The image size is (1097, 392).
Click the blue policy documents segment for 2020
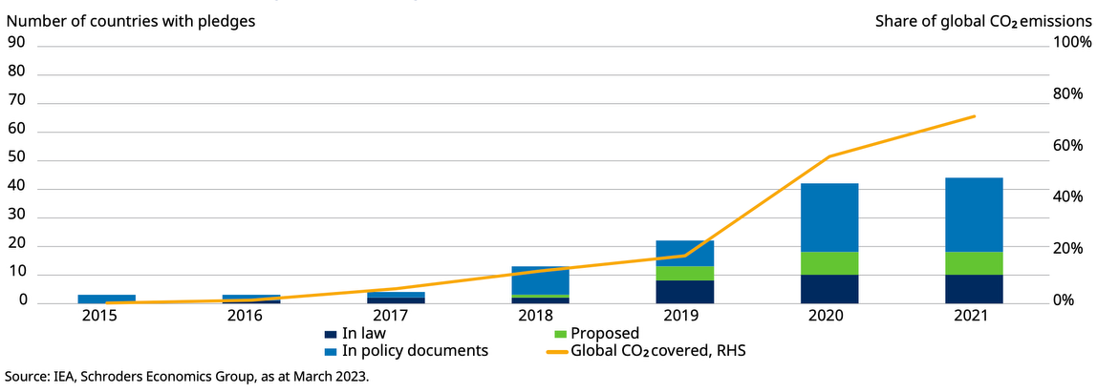829,217
